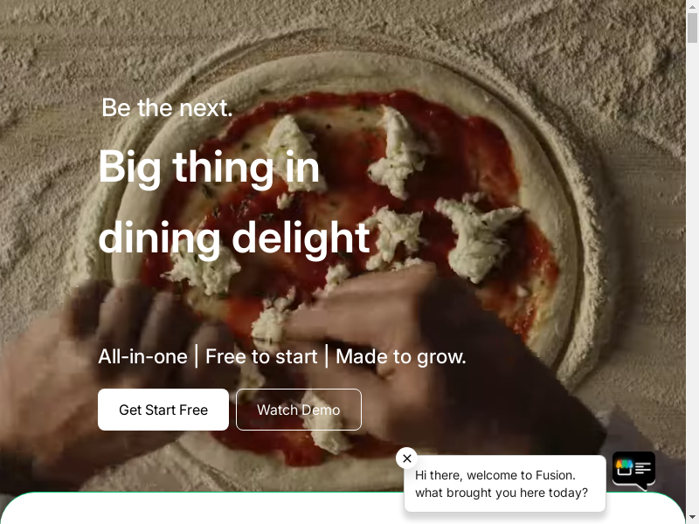699x524 pixels.
Task: Click the scrollbar up arrow
Action: 692,6
